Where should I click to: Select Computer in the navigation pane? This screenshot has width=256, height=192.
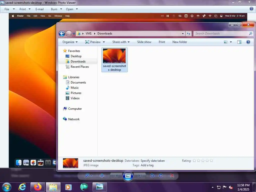75,109
